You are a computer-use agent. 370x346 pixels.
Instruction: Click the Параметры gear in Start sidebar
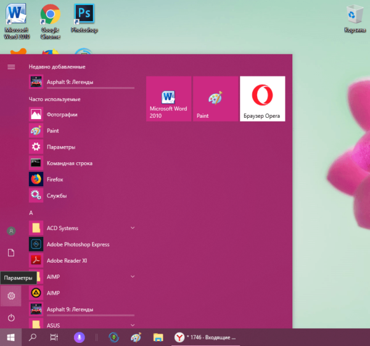(11, 295)
